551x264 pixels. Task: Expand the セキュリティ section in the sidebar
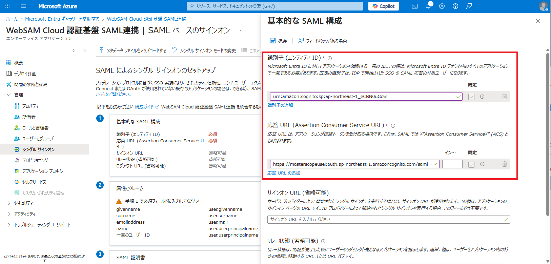click(9, 203)
